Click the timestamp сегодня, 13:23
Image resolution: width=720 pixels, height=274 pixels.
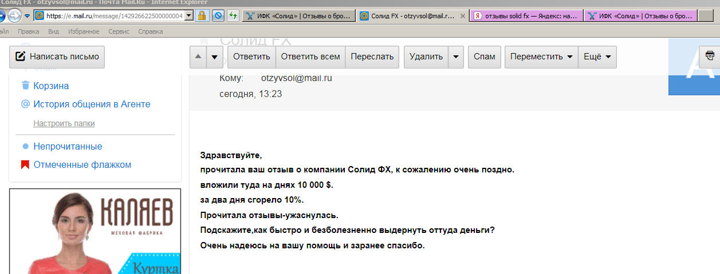tap(251, 94)
